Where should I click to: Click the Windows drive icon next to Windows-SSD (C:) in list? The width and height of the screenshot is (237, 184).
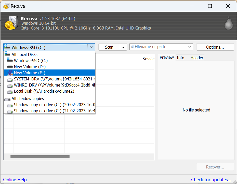(10, 60)
